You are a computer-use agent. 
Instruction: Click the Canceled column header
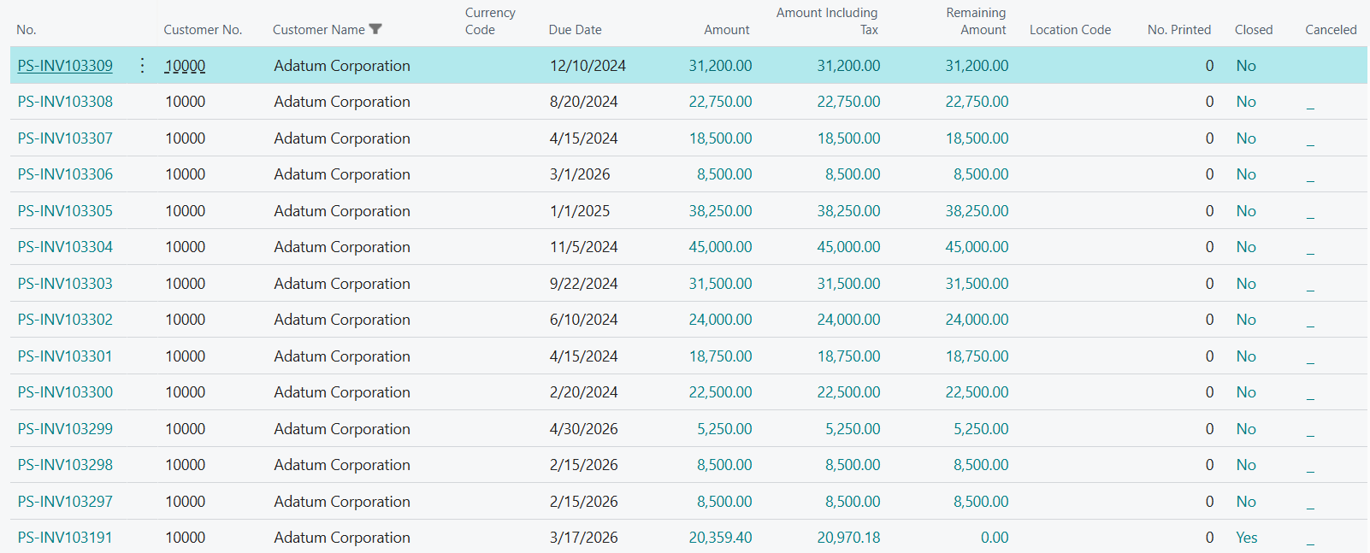[1331, 30]
